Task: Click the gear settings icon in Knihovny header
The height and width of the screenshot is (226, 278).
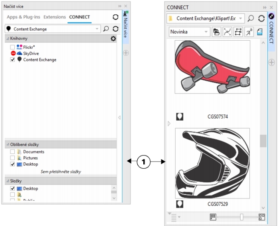Action: [113, 39]
